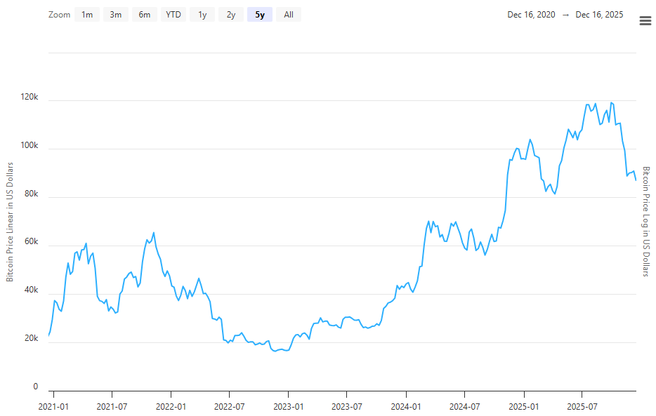Open the end date field Dec 16, 2025
This screenshot has width=656, height=416.
point(598,14)
